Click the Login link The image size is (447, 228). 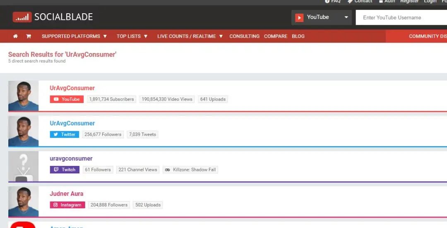pyautogui.click(x=430, y=1)
